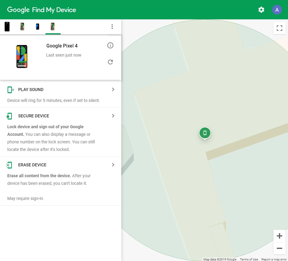Select the first black phone device tab
288x261 pixels.
7,27
